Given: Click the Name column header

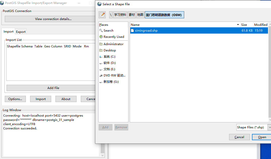Looking at the screenshot, I should [x=185, y=25].
